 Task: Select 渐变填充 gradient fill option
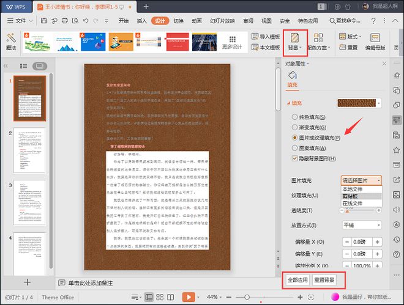(296, 127)
